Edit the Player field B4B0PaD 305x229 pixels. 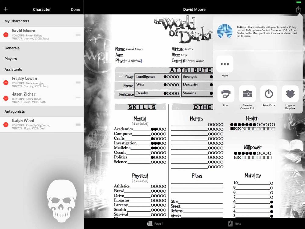(x=135, y=61)
